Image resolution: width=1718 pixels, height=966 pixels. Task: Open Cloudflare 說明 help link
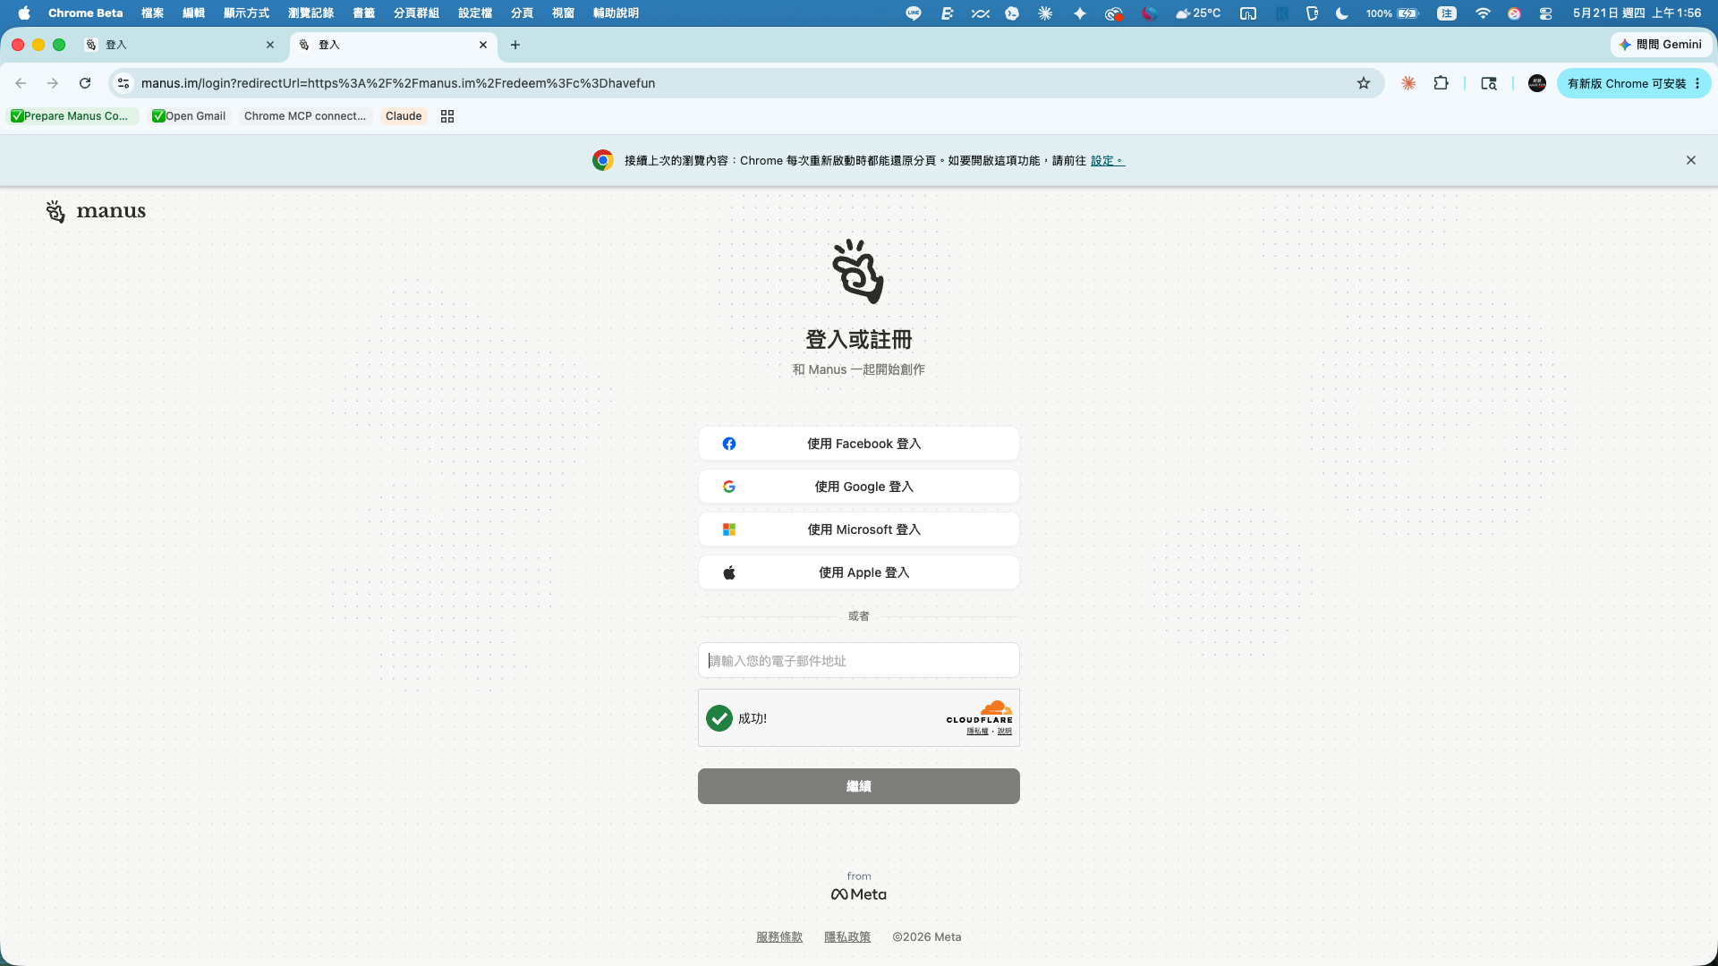point(1005,732)
